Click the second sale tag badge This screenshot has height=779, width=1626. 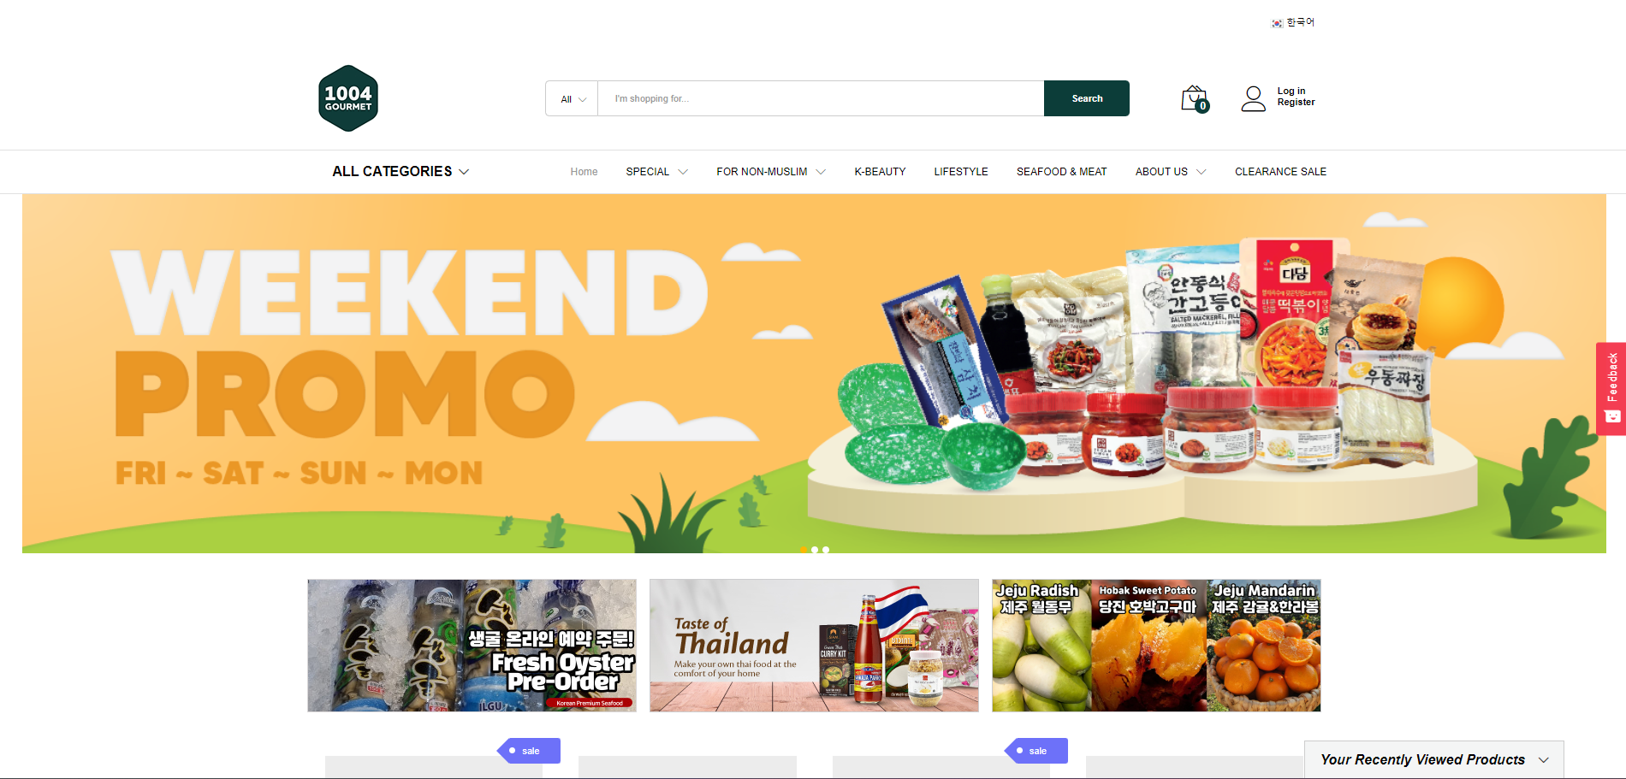pos(1036,751)
